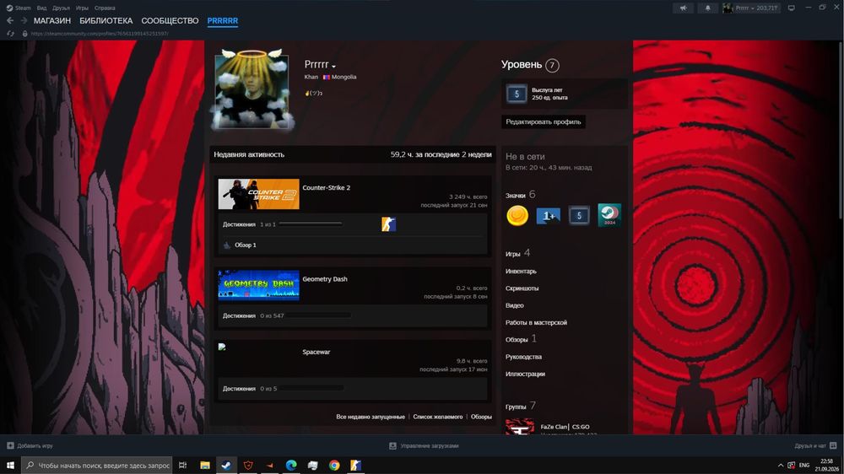Open Google Chrome from the taskbar
The width and height of the screenshot is (844, 474).
point(334,465)
